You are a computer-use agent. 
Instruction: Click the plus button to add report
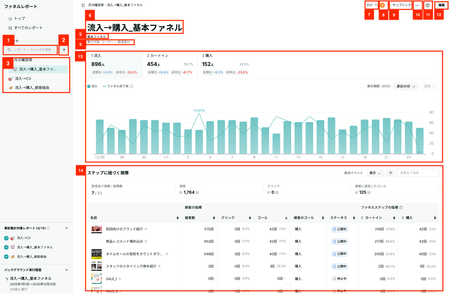click(x=64, y=50)
